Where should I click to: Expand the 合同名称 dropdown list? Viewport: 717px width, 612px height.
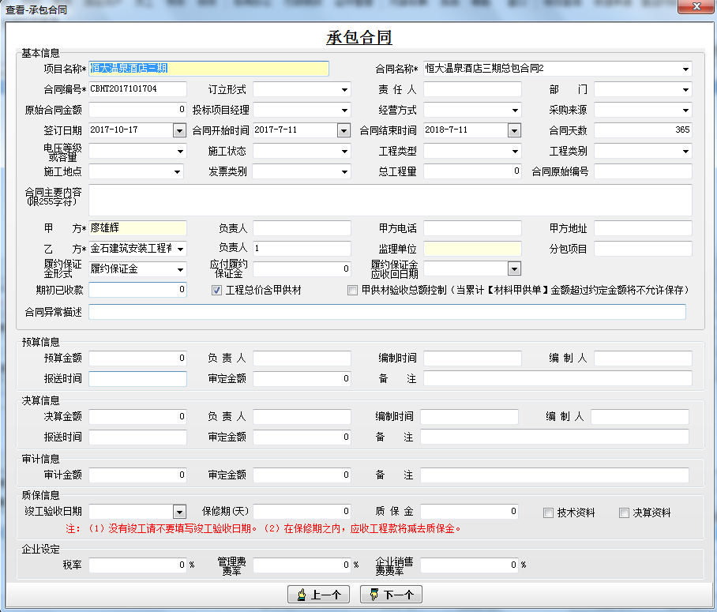coord(685,69)
